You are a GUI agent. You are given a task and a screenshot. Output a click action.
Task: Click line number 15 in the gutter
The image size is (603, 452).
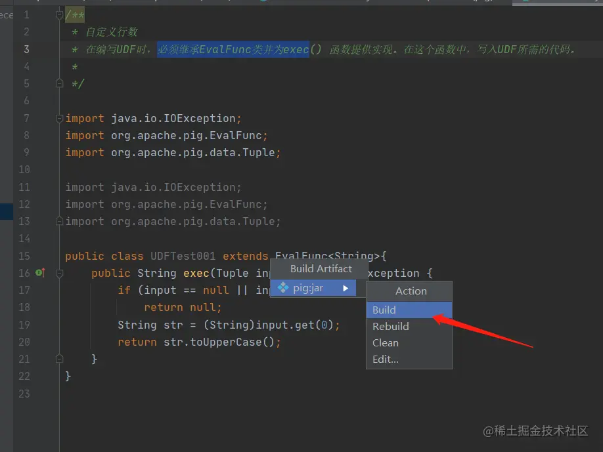(24, 256)
